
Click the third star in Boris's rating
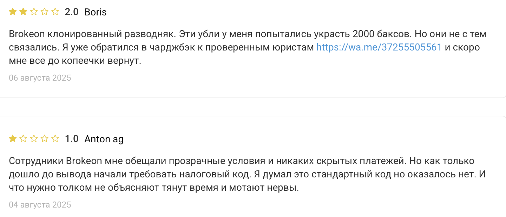[x=34, y=12]
